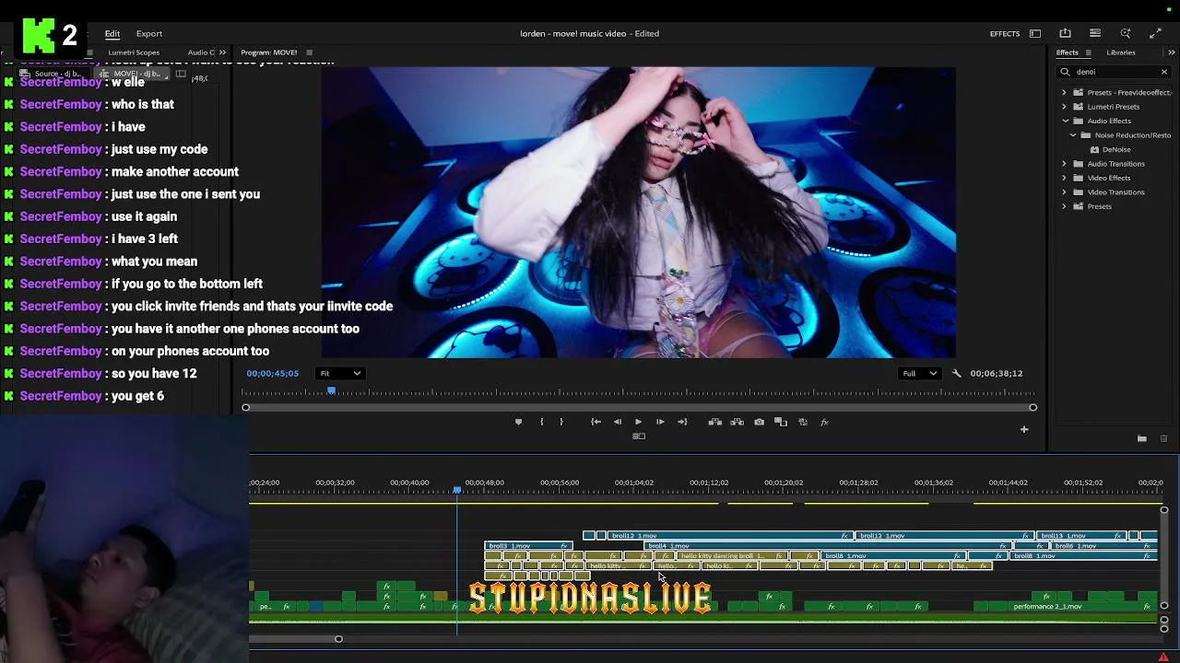Click the duration timecode 00;06;38;12
This screenshot has height=663, width=1180.
[x=996, y=373]
